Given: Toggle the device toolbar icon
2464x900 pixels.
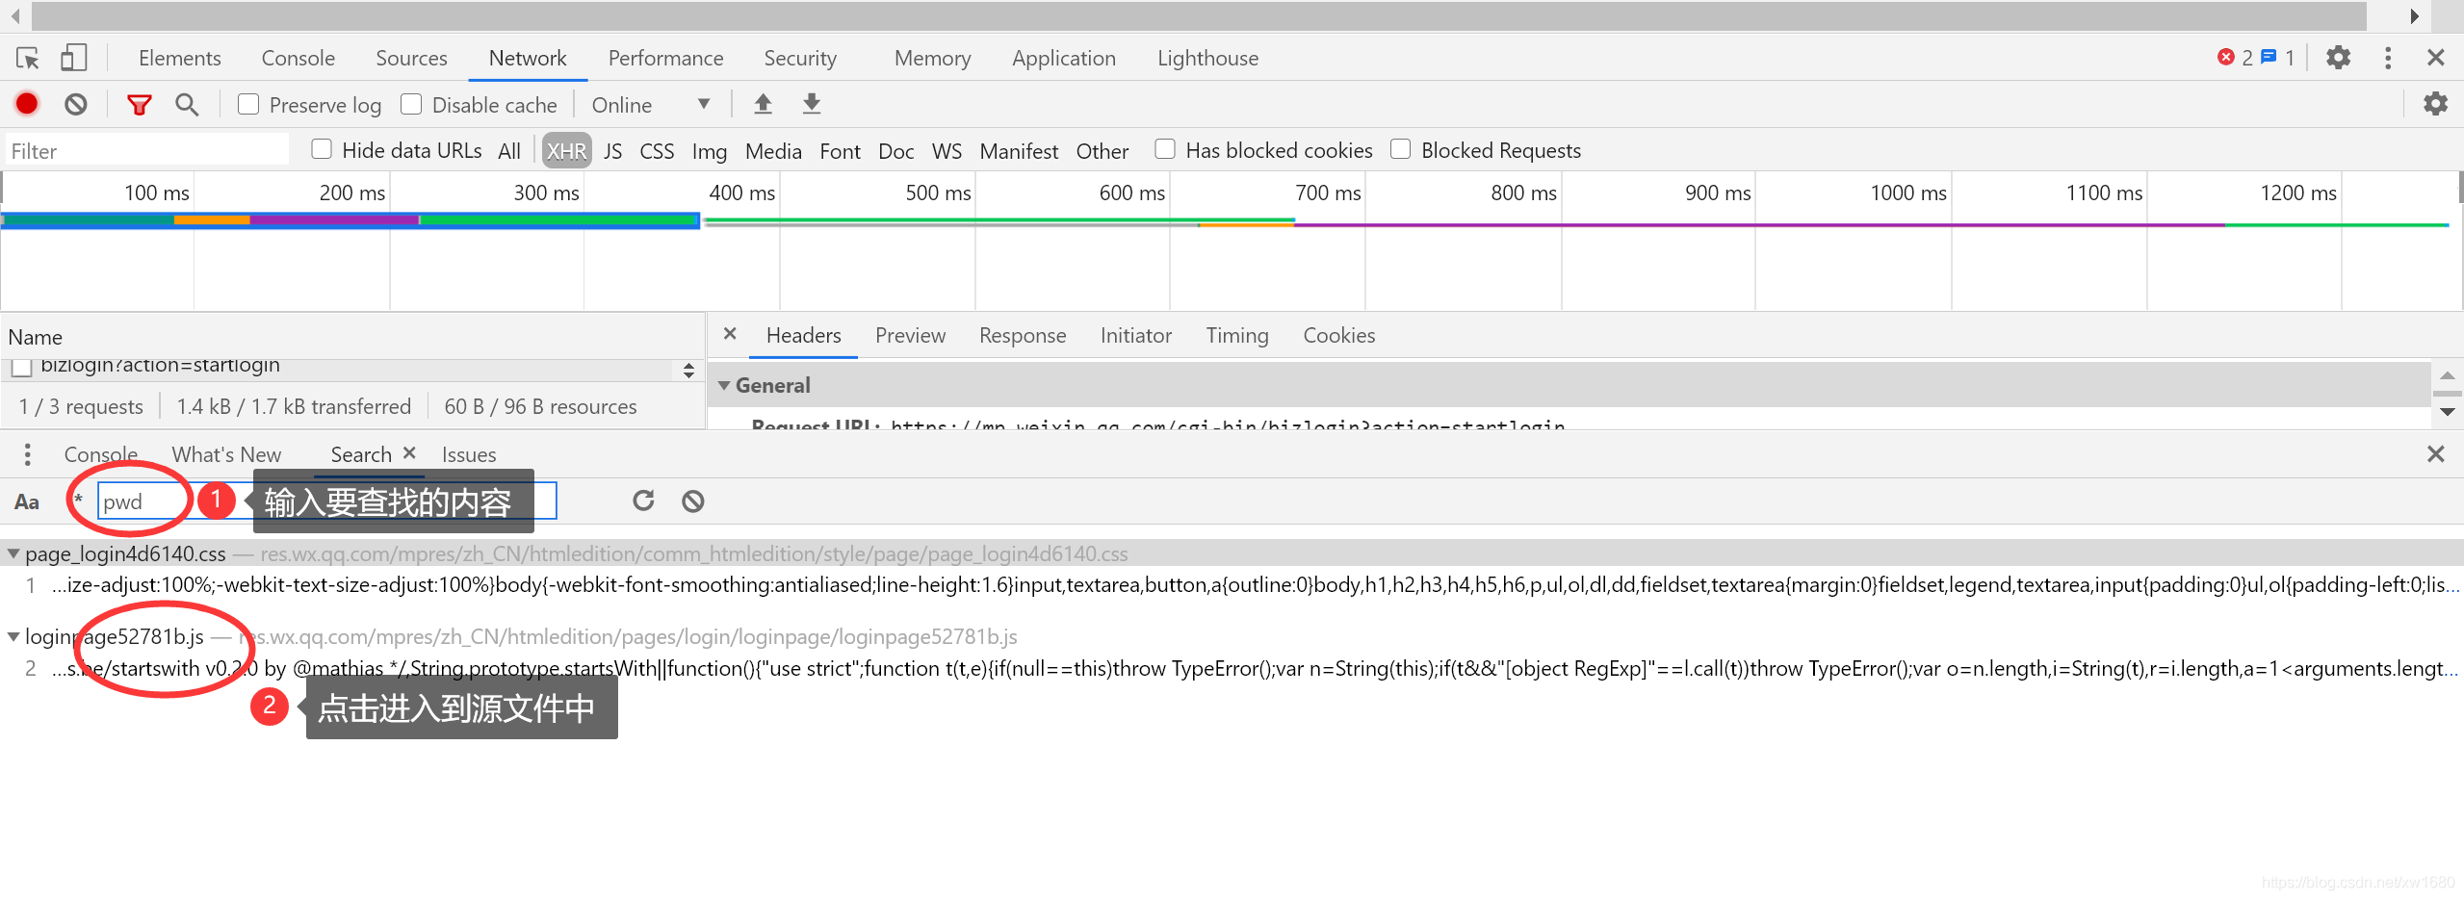Looking at the screenshot, I should [73, 58].
